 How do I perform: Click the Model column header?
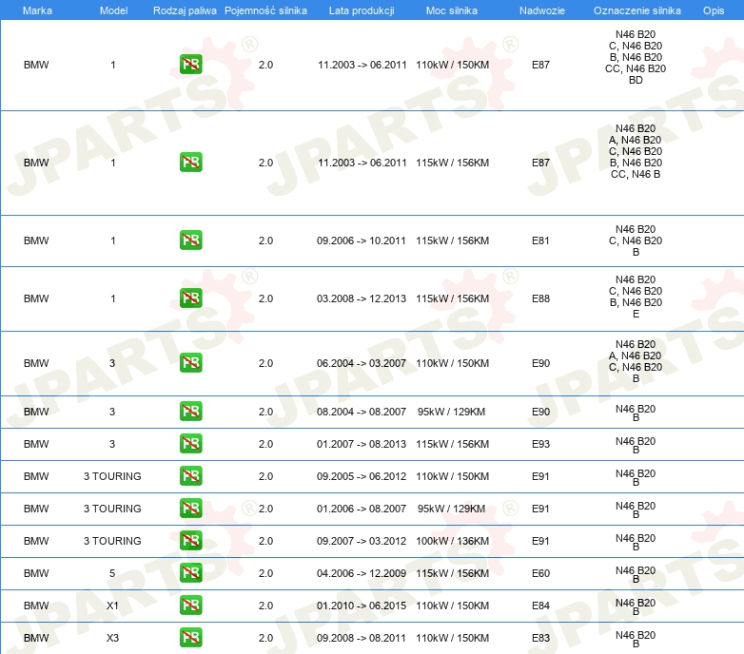point(113,10)
